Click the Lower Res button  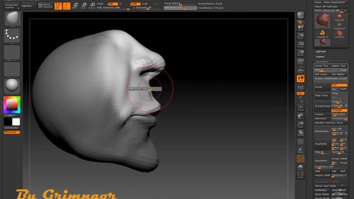[x=322, y=66]
